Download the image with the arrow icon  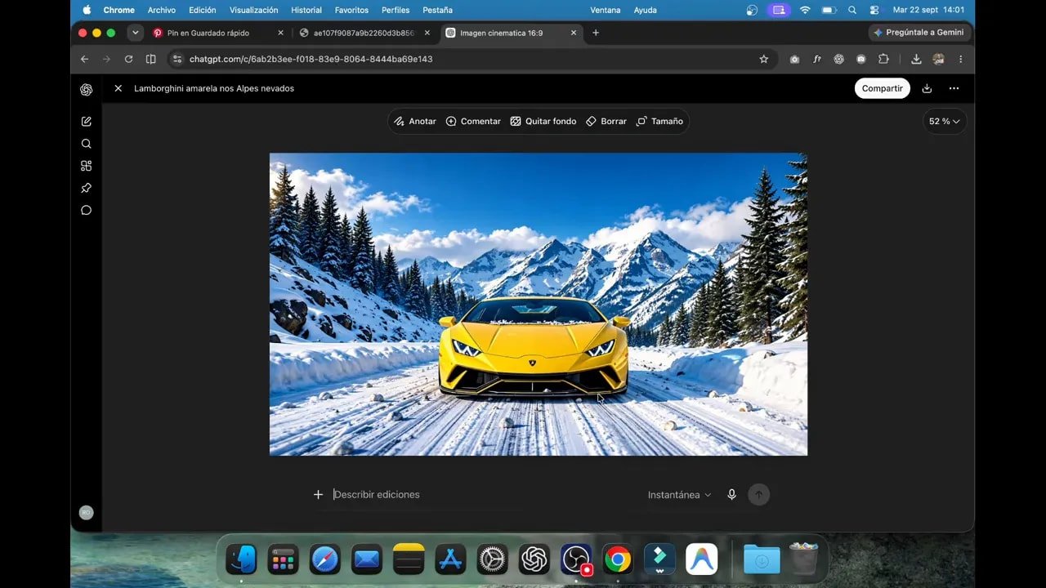927,88
